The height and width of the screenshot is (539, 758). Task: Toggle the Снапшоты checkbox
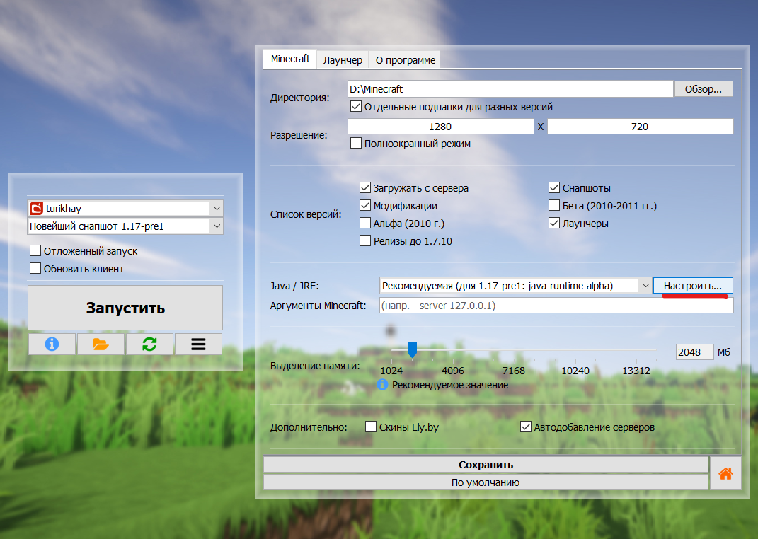554,188
